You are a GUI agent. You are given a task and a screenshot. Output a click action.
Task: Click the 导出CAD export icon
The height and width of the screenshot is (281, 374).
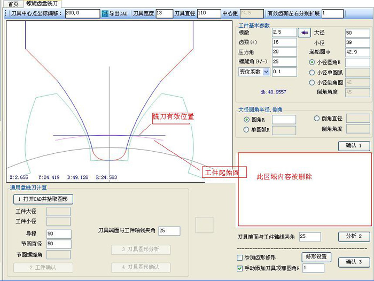tap(105, 13)
